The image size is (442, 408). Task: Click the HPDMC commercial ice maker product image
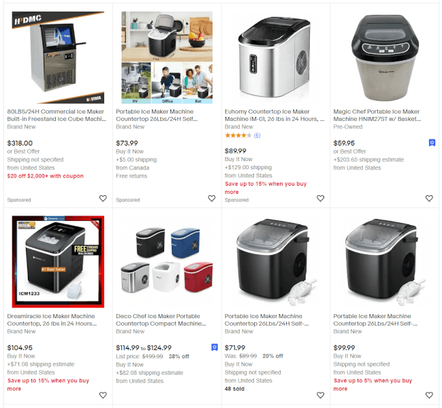[x=58, y=58]
